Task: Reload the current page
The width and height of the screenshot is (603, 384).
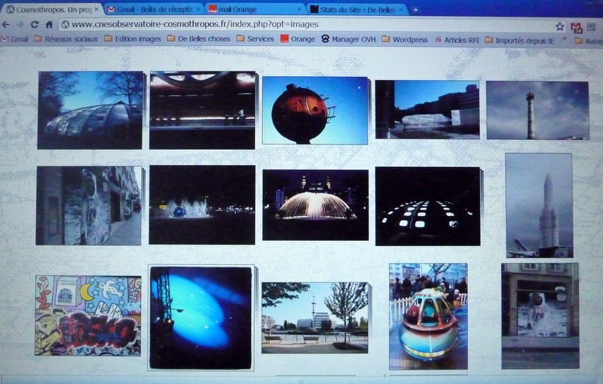Action: 34,24
